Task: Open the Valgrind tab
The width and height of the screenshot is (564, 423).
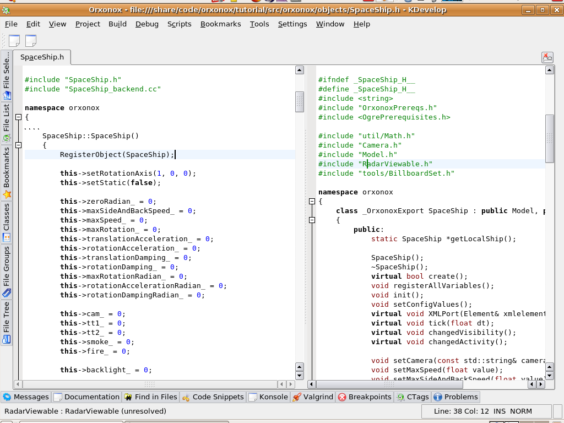Action: pyautogui.click(x=313, y=397)
